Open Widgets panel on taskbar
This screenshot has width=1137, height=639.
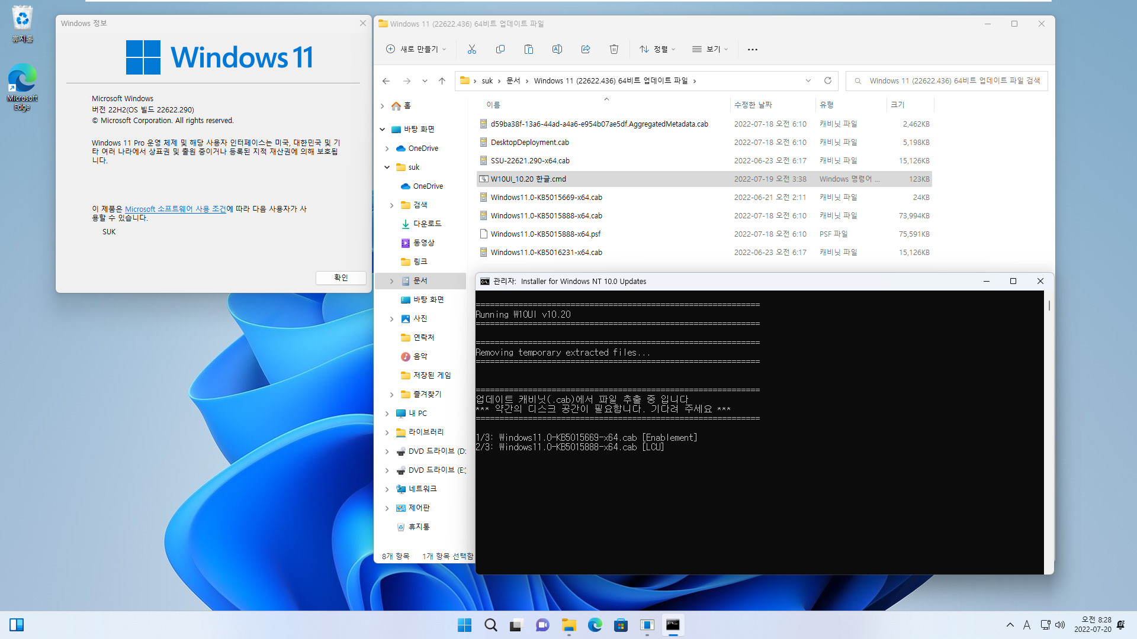click(17, 625)
